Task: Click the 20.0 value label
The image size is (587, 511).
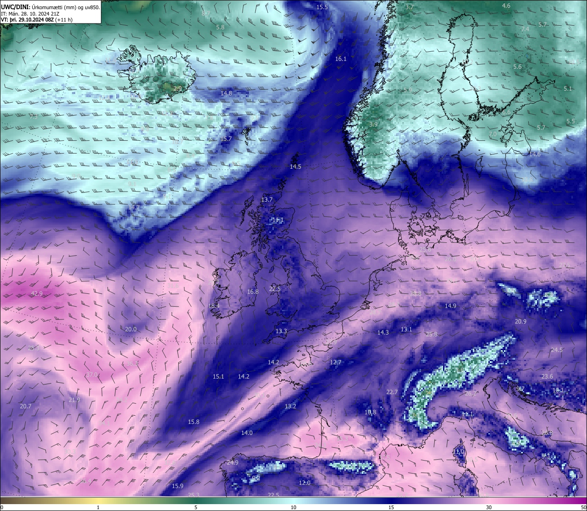Action: (x=131, y=330)
